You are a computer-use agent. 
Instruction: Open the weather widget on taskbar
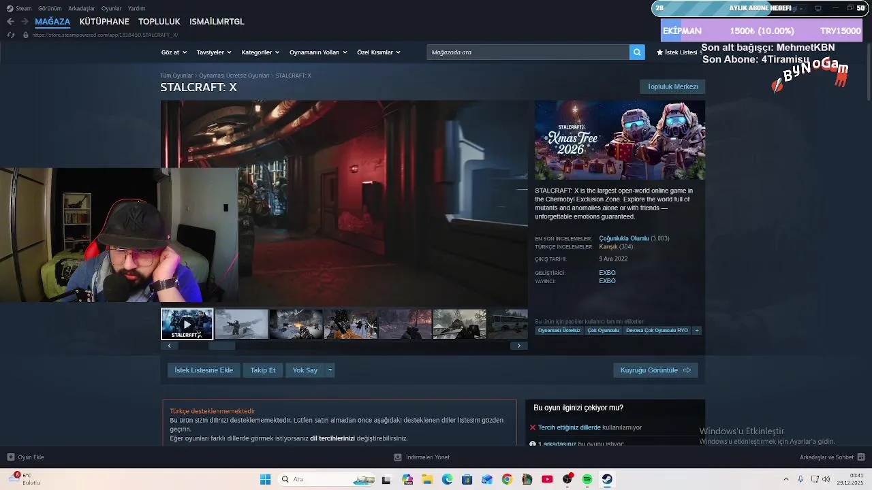[x=25, y=478]
